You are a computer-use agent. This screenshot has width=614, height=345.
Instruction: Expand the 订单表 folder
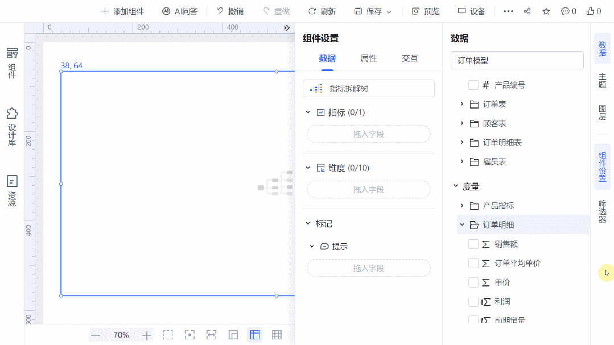[462, 104]
